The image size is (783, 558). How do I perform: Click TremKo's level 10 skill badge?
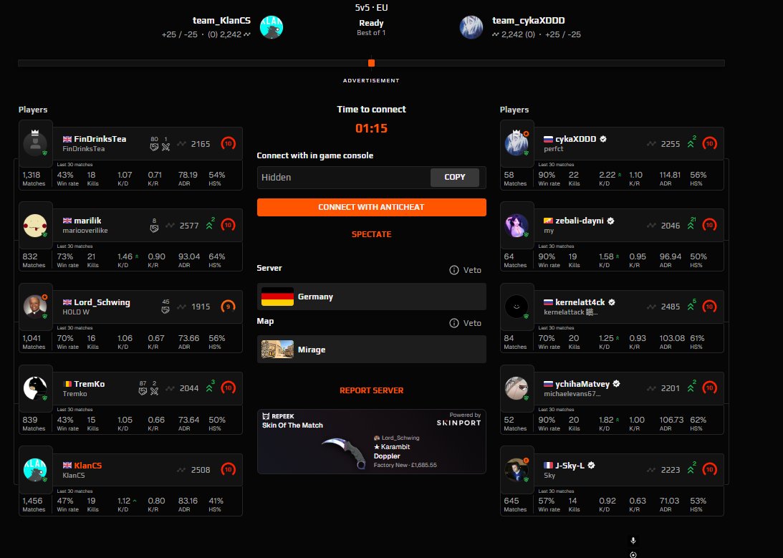[x=229, y=388]
